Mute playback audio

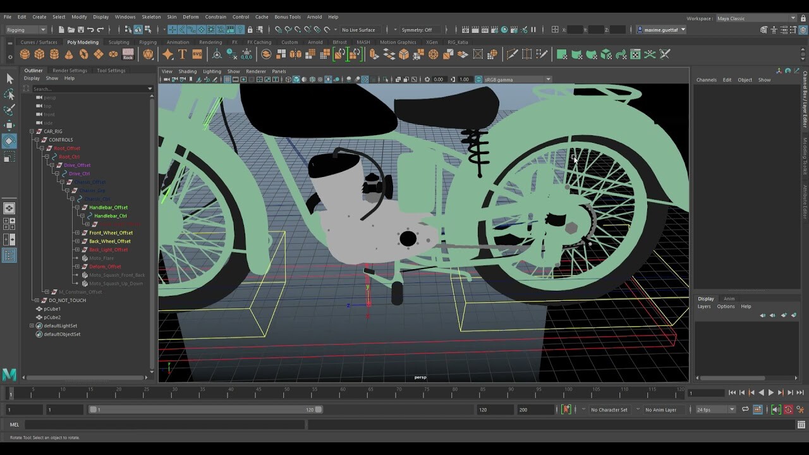click(x=776, y=409)
